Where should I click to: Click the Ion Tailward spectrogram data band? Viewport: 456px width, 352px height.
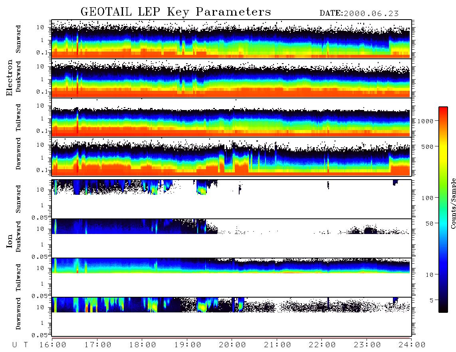point(231,266)
